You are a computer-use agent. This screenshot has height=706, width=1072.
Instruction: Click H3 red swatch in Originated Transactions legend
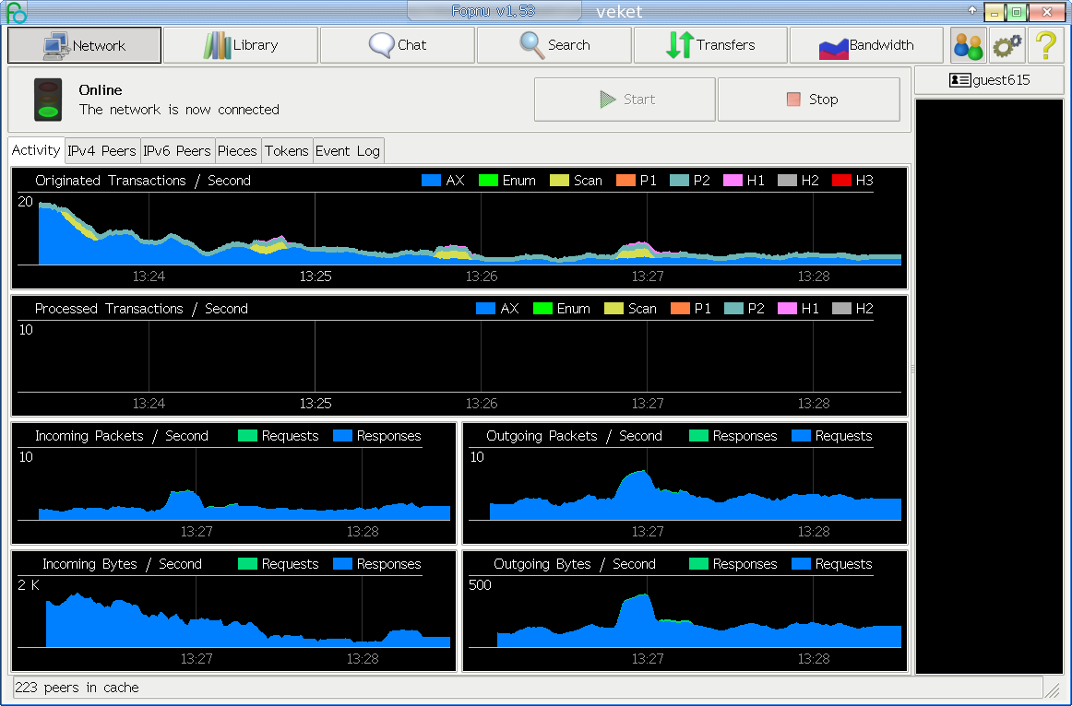point(841,181)
